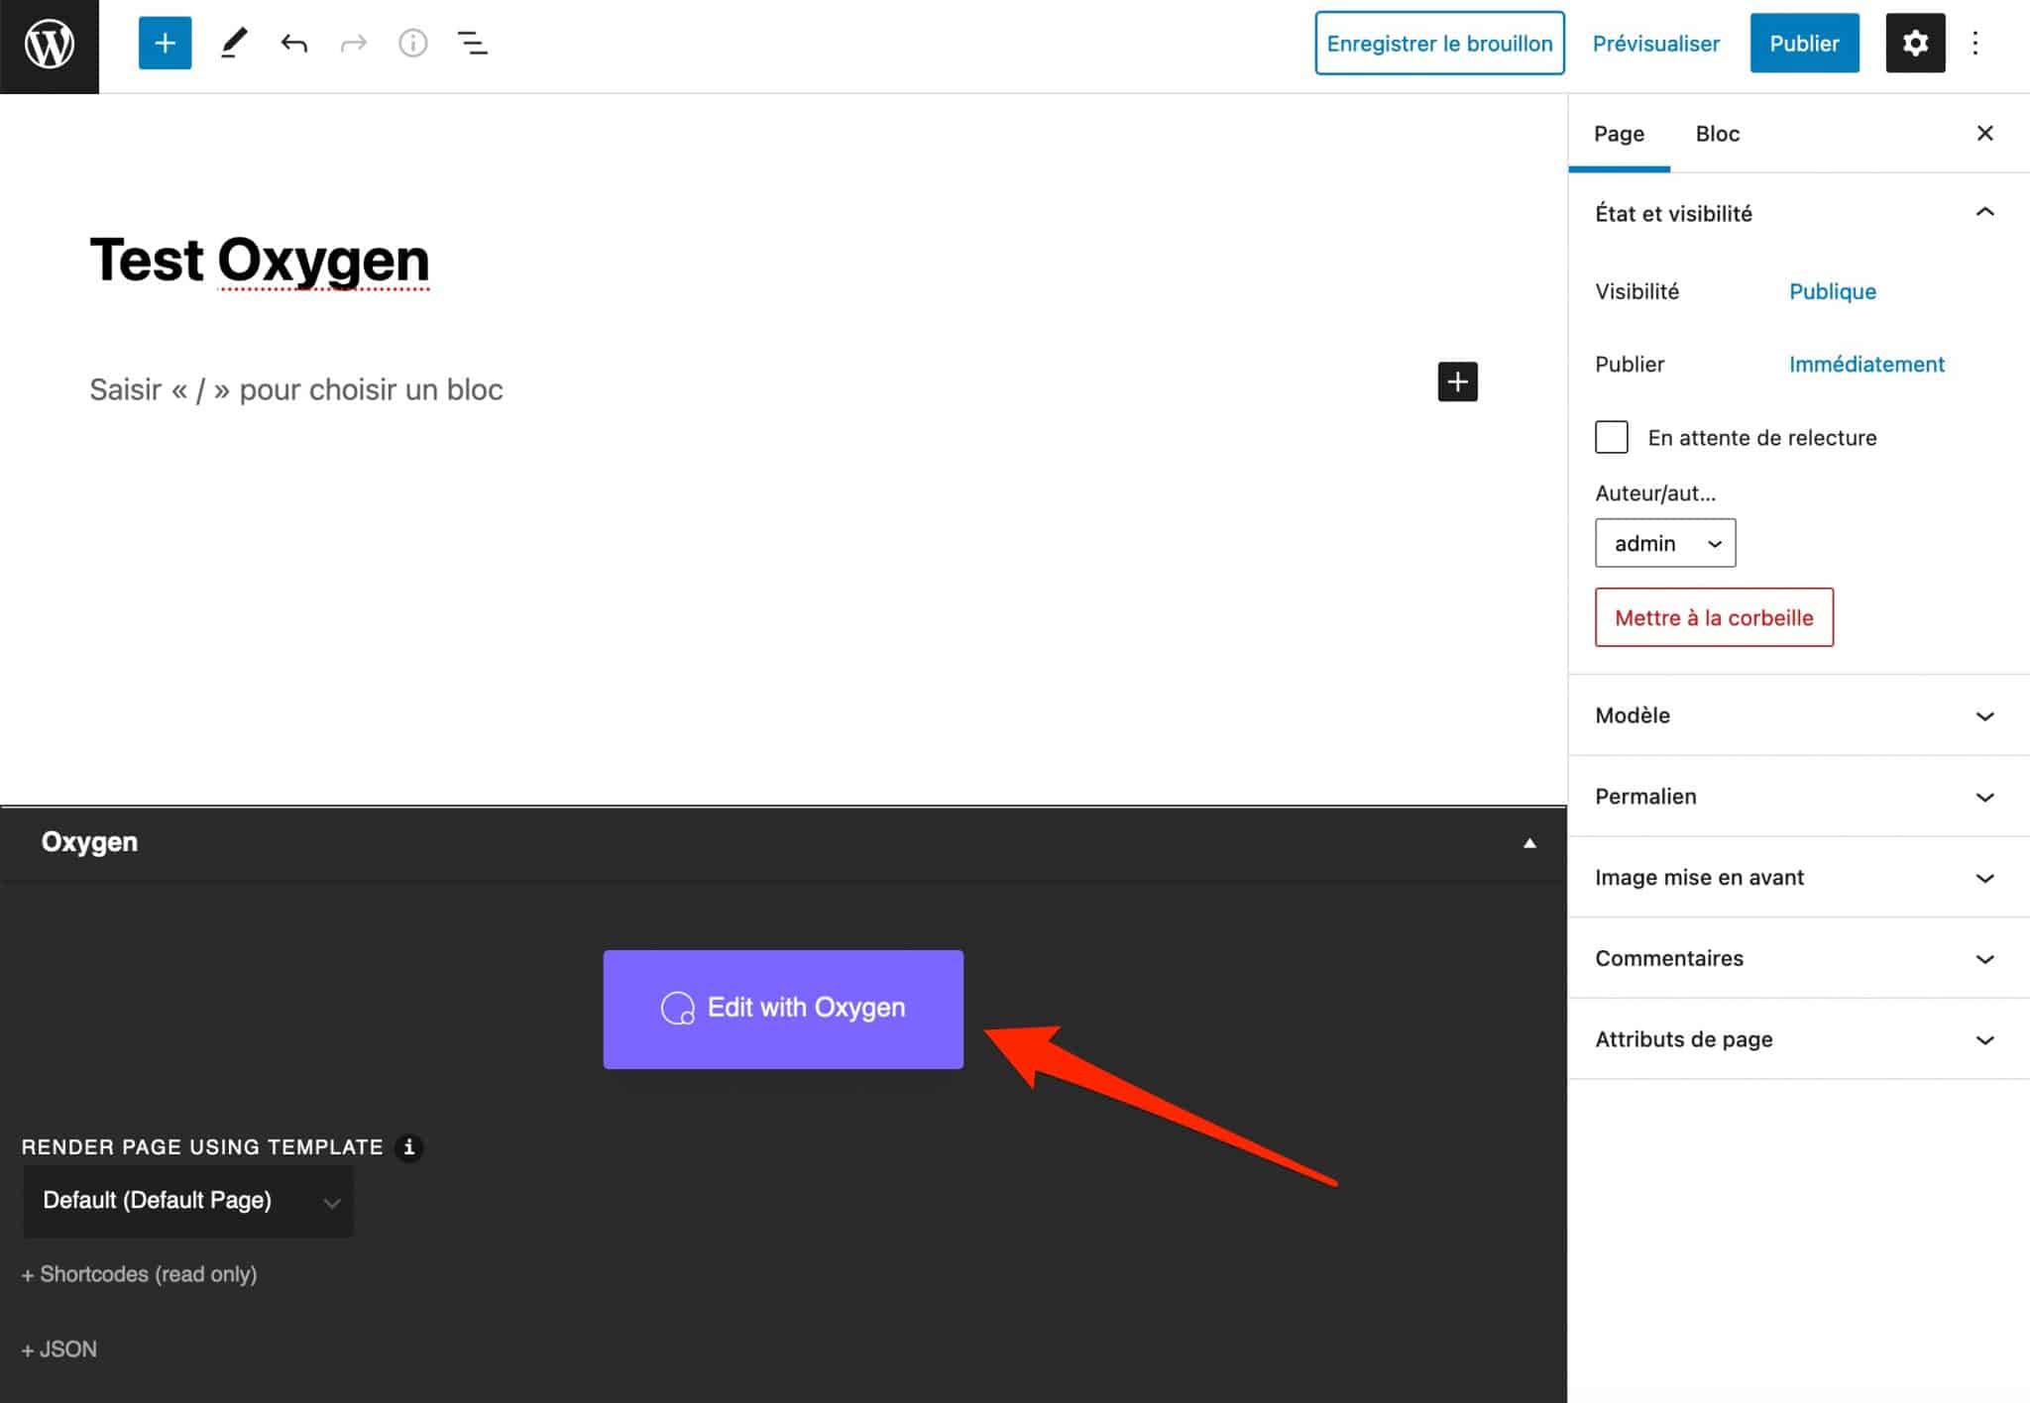Click the Publier button

[x=1804, y=44]
